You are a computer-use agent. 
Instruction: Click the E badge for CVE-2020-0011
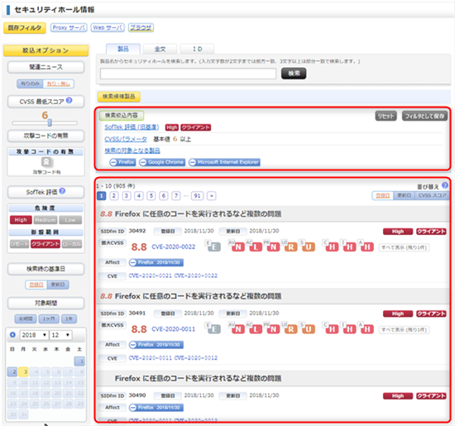[x=213, y=328]
